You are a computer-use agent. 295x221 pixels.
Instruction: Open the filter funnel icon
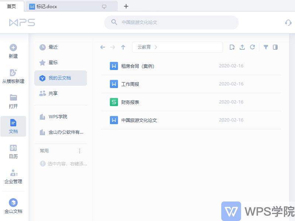coord(266,47)
